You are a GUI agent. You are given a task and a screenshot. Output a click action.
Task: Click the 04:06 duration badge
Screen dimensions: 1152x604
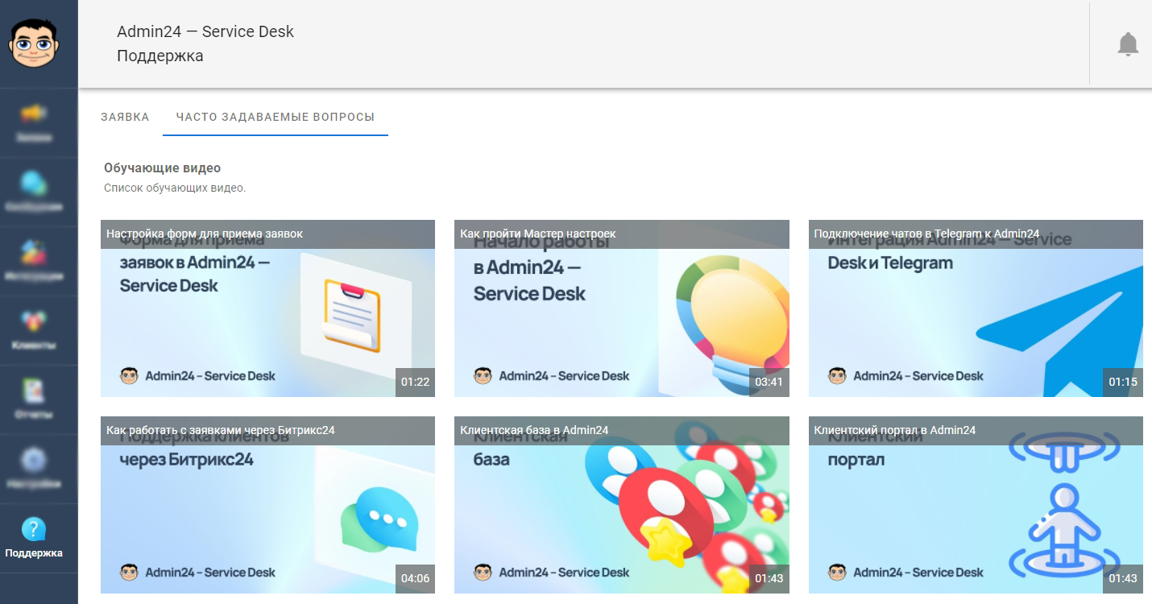coord(415,578)
